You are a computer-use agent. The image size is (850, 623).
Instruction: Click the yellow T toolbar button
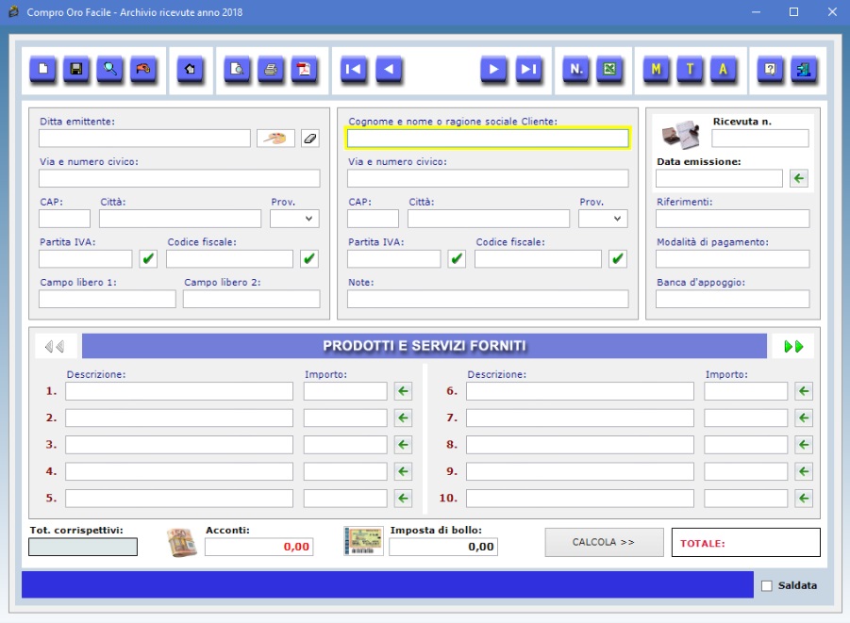690,70
